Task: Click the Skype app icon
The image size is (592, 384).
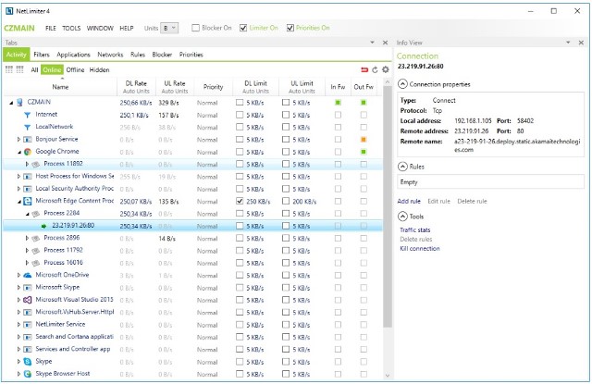Action: [x=28, y=362]
